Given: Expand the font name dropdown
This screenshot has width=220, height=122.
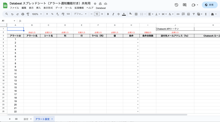Looking at the screenshot, I should pyautogui.click(x=80, y=14).
